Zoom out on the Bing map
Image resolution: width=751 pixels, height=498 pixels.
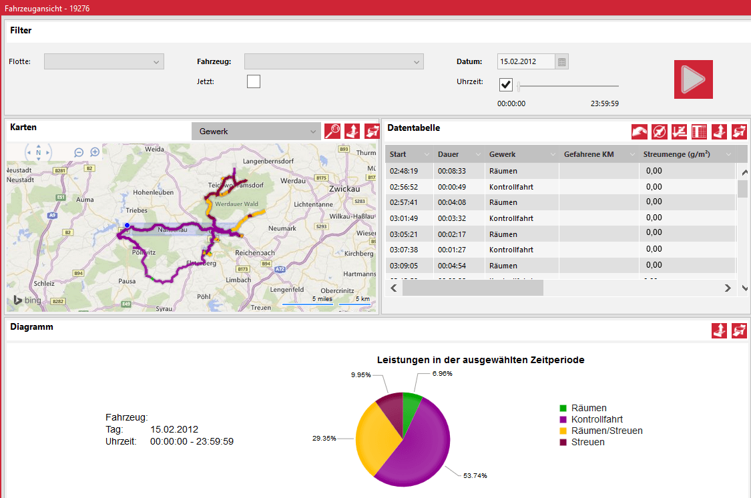tap(79, 152)
